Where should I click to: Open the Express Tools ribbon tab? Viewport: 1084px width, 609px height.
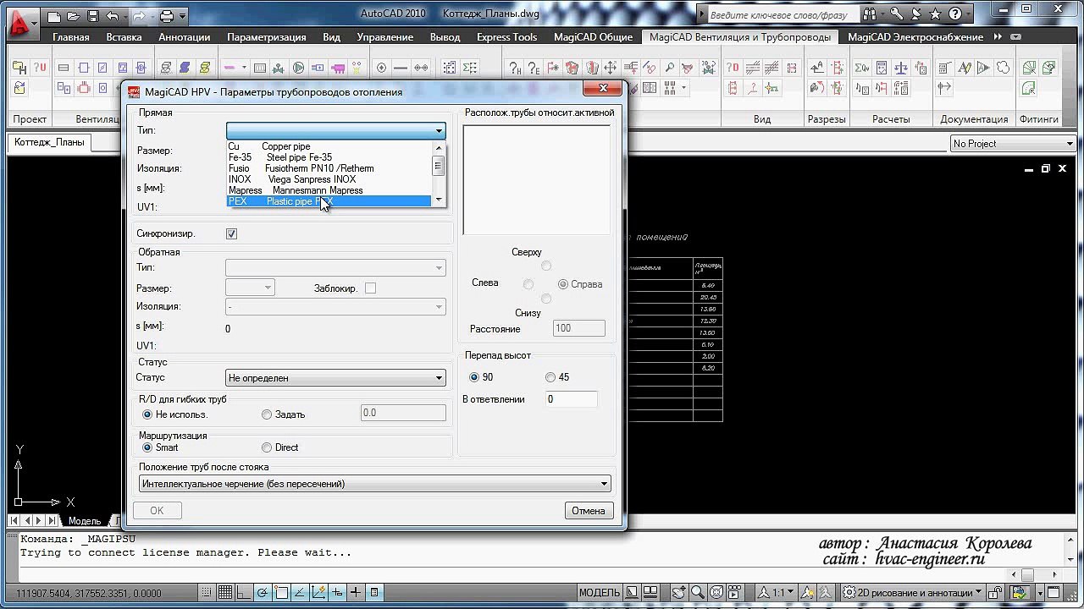pyautogui.click(x=507, y=37)
